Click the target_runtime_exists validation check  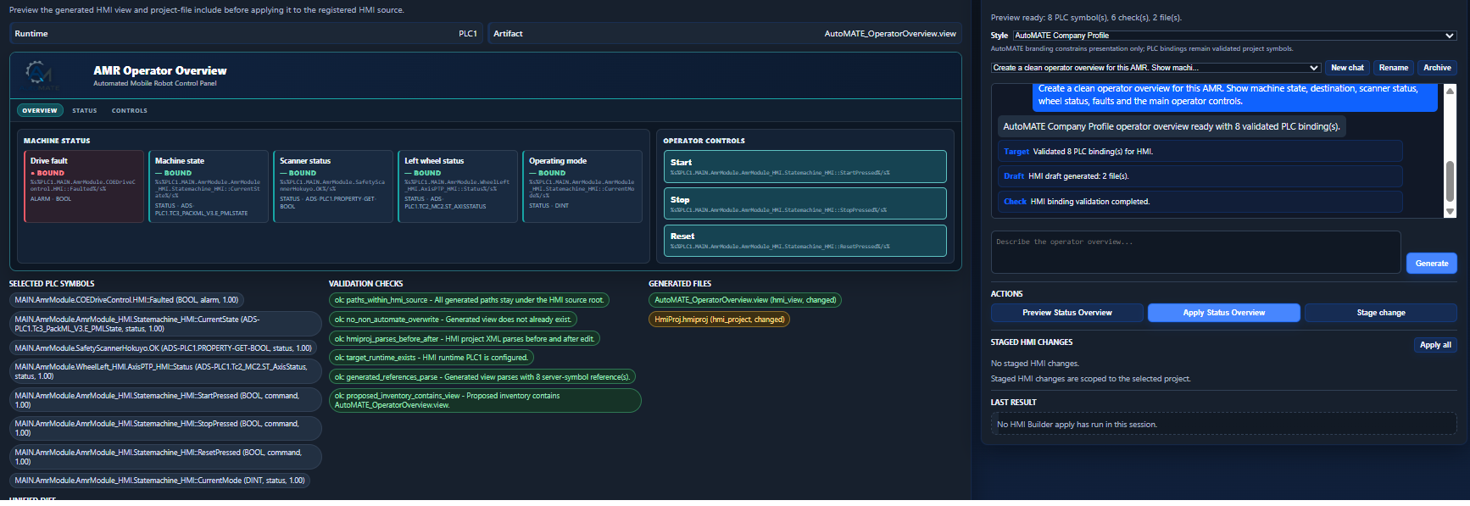[432, 358]
